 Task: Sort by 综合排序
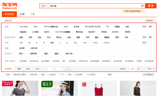tap(8, 69)
